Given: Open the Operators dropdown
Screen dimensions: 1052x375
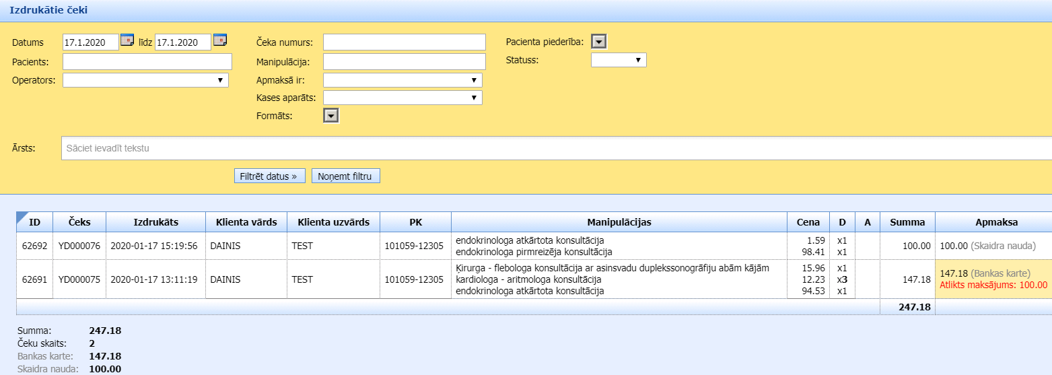Looking at the screenshot, I should click(x=145, y=81).
